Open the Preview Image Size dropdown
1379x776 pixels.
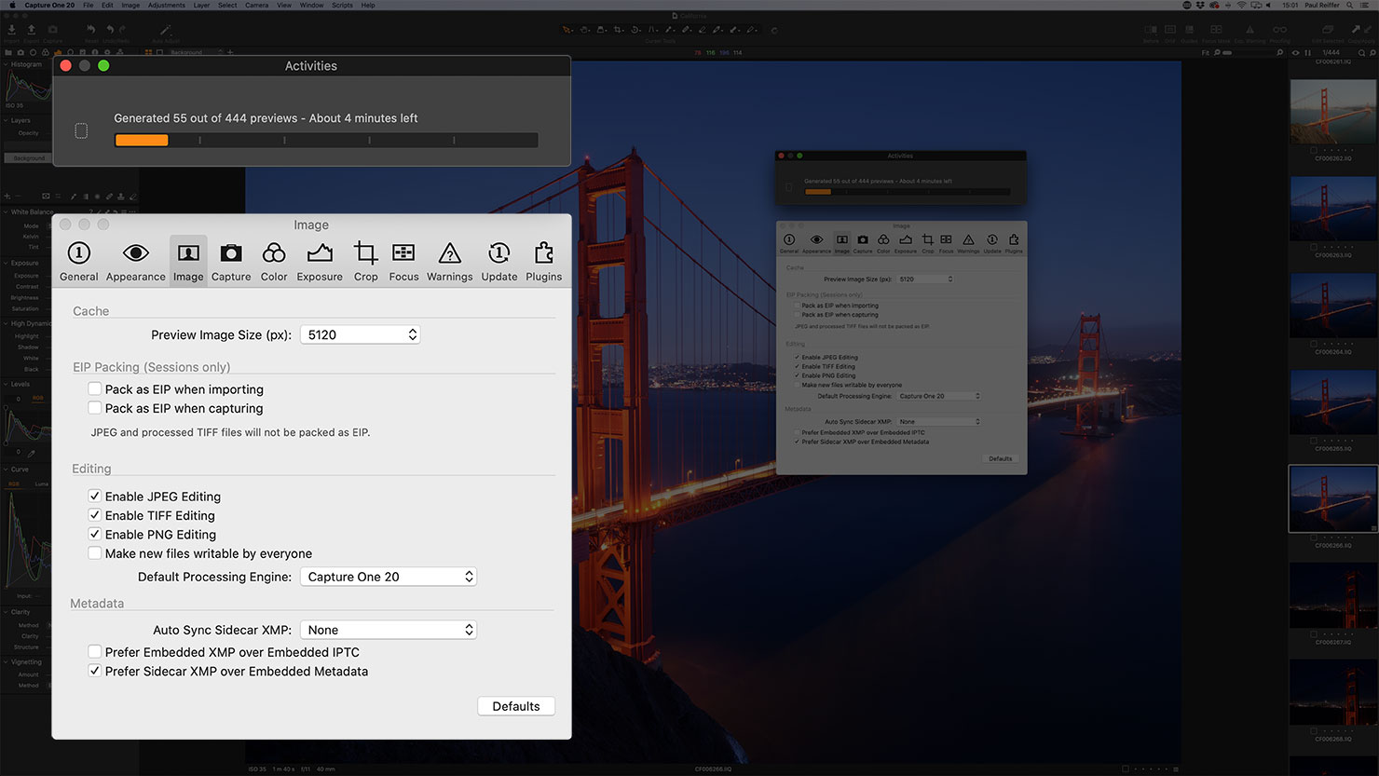click(x=360, y=334)
